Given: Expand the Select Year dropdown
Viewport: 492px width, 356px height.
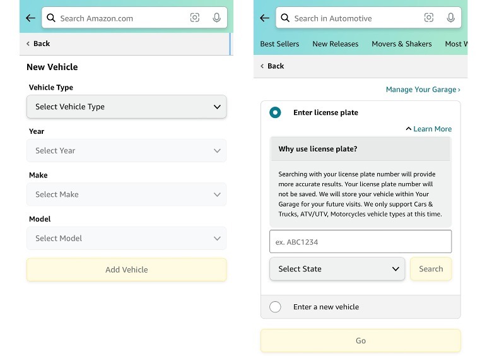Looking at the screenshot, I should pyautogui.click(x=126, y=151).
